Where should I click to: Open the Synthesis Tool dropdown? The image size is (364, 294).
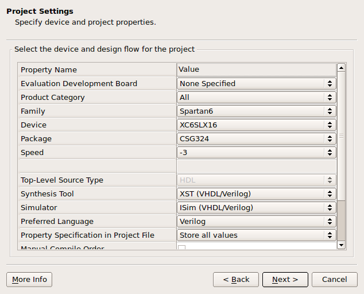pos(257,194)
